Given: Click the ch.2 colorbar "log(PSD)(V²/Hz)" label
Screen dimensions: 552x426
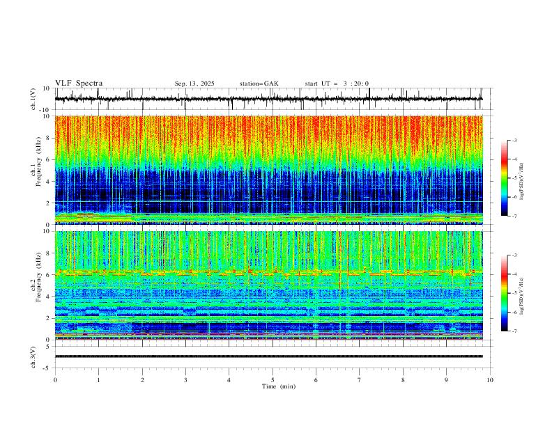Looking at the screenshot, I should click(x=522, y=296).
